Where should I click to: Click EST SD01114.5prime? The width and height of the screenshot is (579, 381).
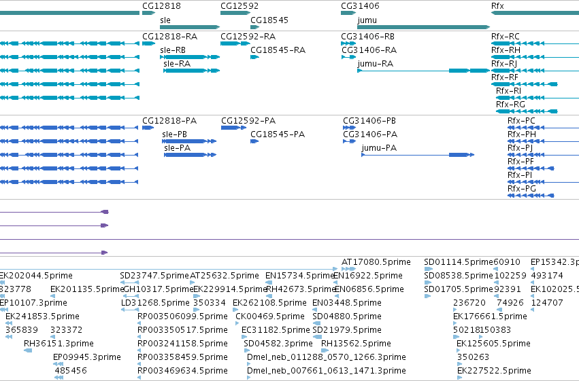click(459, 262)
